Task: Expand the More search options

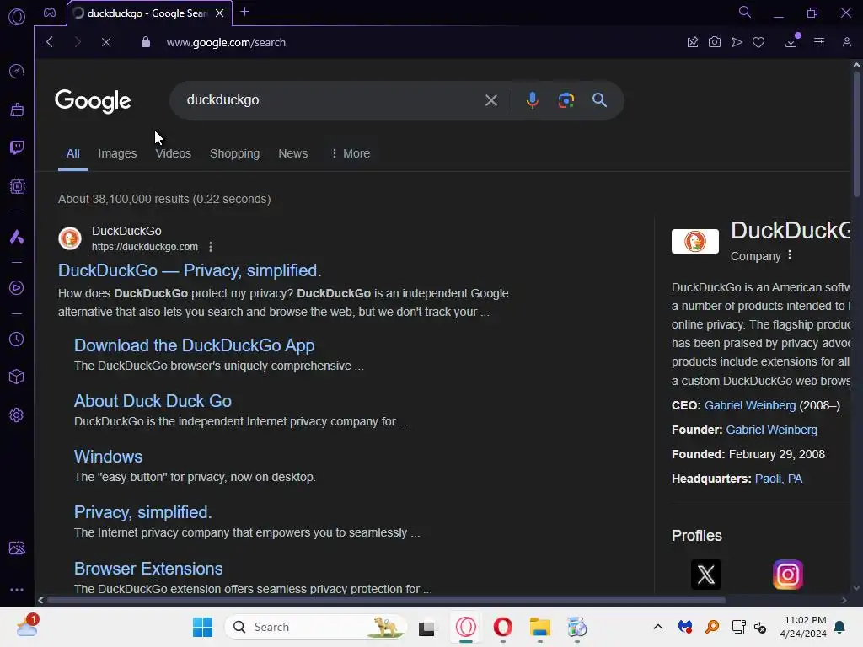Action: pos(351,153)
